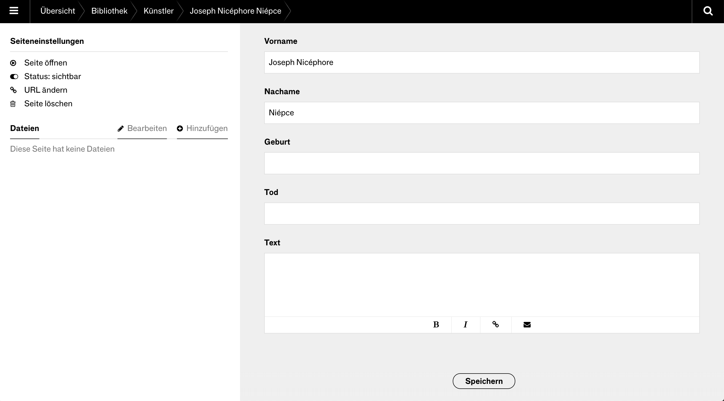Image resolution: width=724 pixels, height=401 pixels.
Task: Click Hinzufügen to add a file
Action: click(x=202, y=128)
